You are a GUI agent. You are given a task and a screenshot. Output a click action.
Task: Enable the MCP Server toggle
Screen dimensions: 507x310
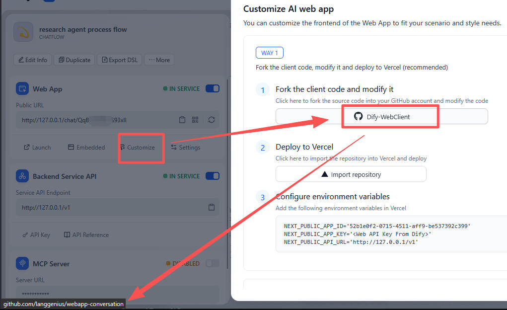pos(213,263)
